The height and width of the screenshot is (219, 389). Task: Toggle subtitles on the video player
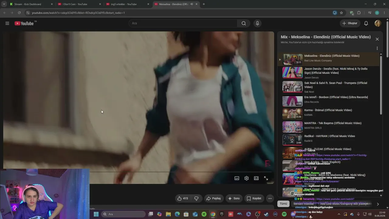tap(237, 178)
